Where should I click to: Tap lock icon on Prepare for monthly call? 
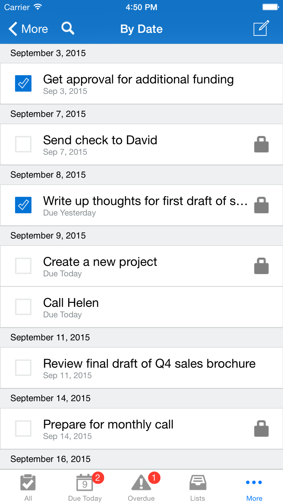tap(261, 429)
